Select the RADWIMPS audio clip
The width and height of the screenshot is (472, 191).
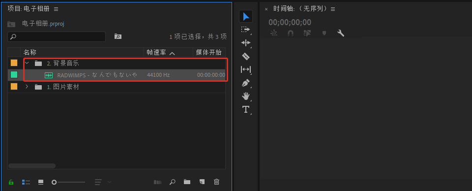[x=117, y=75]
